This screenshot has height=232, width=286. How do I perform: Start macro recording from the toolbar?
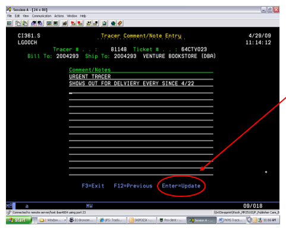pos(73,23)
